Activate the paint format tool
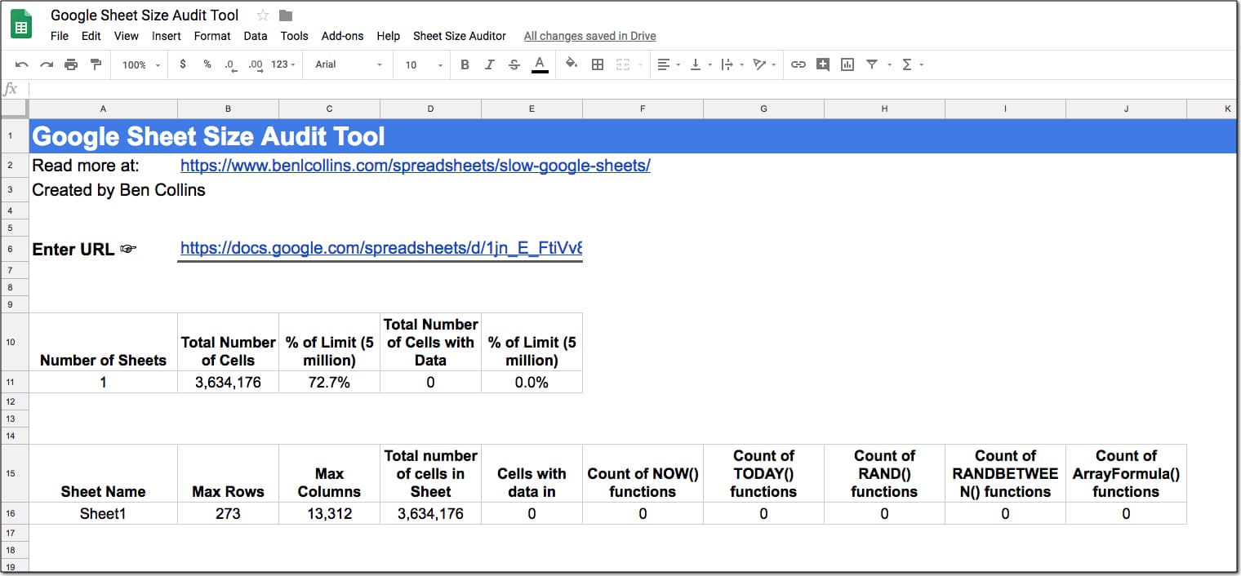Viewport: 1241px width, 576px height. tap(96, 64)
